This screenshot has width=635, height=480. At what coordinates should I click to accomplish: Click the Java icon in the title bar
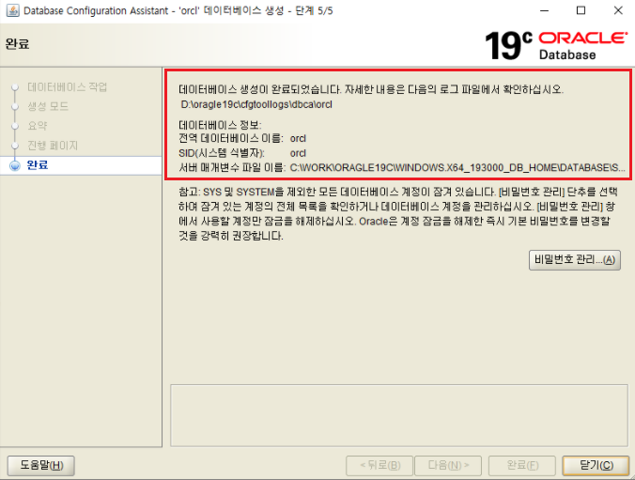[x=11, y=10]
